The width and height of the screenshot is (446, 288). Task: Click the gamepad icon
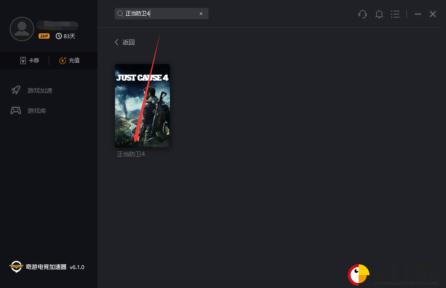(x=16, y=111)
